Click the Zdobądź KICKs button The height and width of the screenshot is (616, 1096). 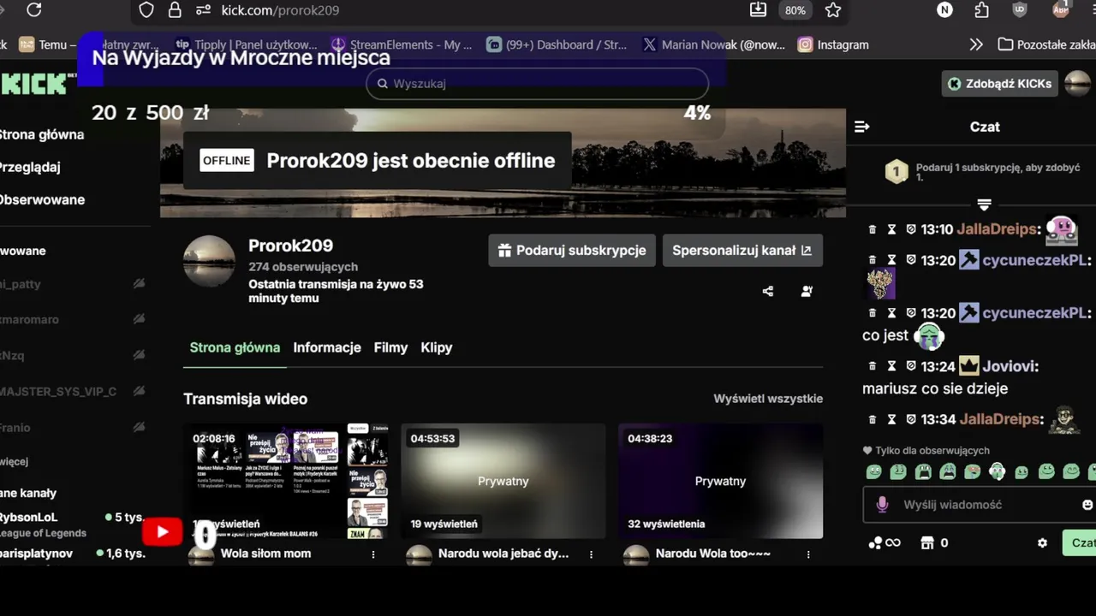click(x=1000, y=84)
